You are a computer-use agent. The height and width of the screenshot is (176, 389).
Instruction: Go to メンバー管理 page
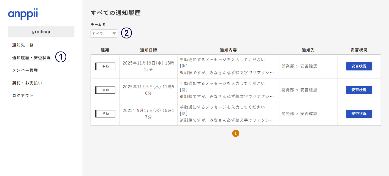tap(25, 70)
